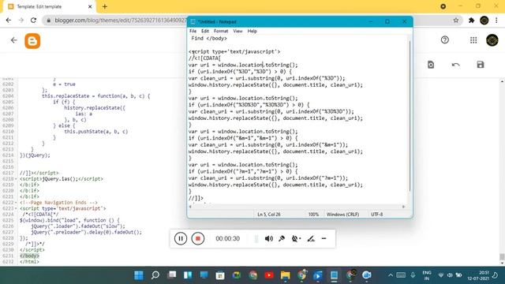Click the Notepad vertical scrollbar

point(410,116)
